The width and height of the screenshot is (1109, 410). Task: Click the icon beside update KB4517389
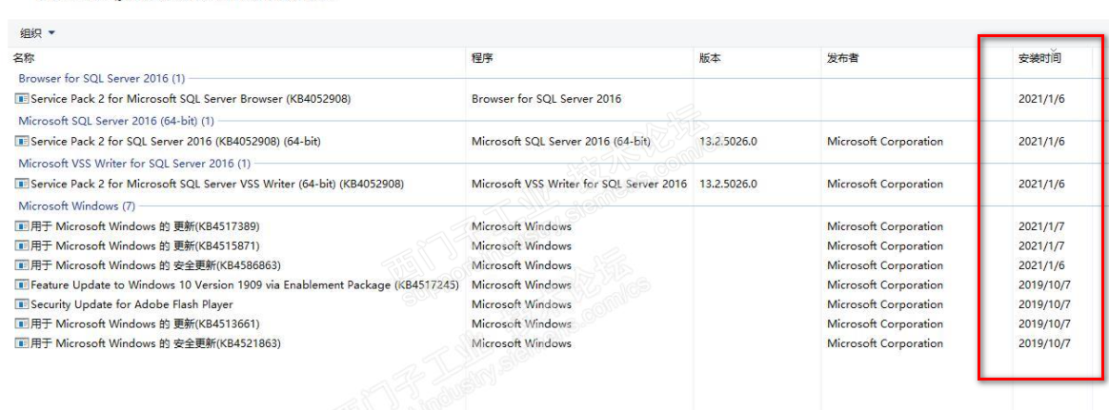point(22,227)
